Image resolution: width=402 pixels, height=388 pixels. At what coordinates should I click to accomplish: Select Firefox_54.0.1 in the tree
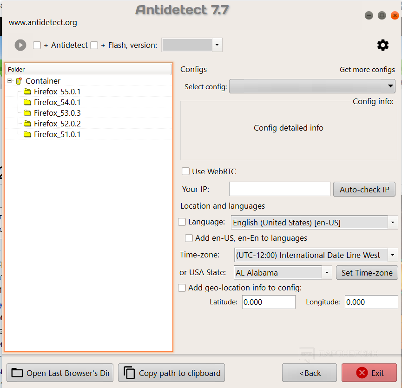click(x=57, y=102)
